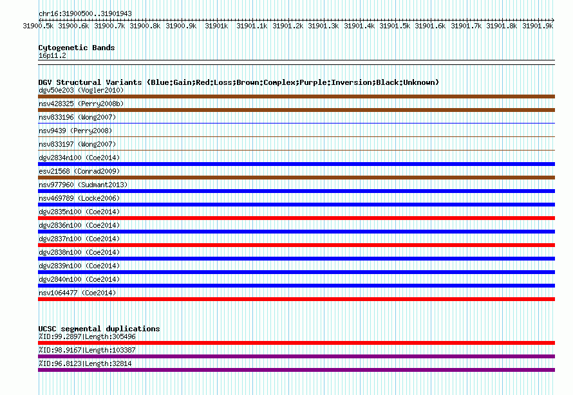The height and width of the screenshot is (395, 573).
Task: Open the %ID:96.8123 Length:32814 duplication label
Action: pyautogui.click(x=85, y=363)
